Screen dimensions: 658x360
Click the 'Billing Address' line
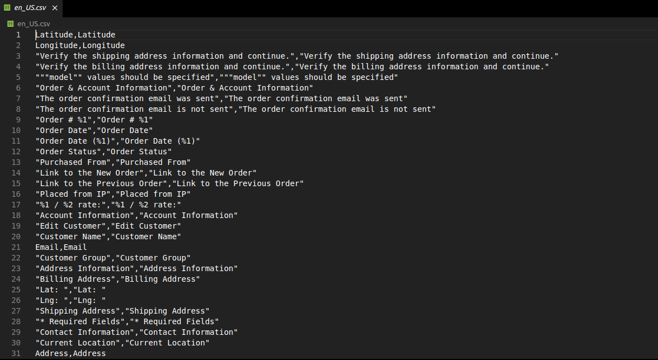point(117,279)
